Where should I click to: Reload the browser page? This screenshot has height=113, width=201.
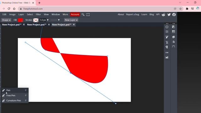point(9,9)
